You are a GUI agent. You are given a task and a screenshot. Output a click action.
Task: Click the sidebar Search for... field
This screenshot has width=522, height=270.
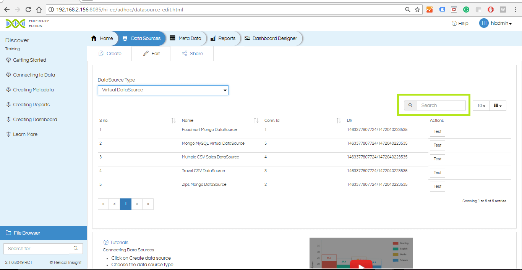pos(36,248)
